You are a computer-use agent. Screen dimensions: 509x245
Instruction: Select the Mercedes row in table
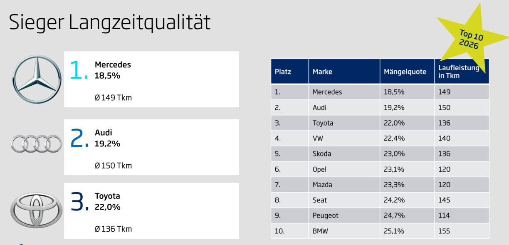pos(327,92)
